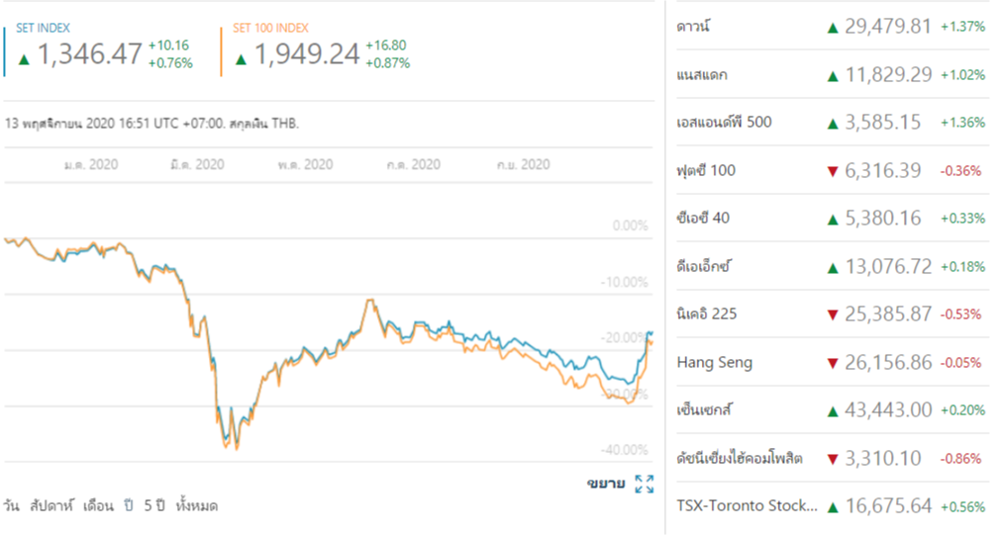Select the 5 ปี time range
1002x536 pixels.
tap(152, 505)
